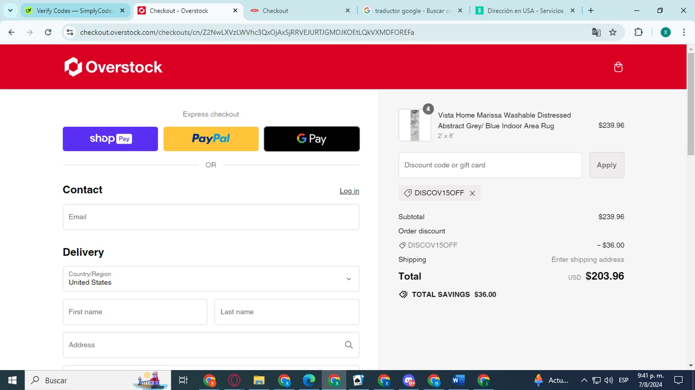Open a new browser tab
Image resolution: width=695 pixels, height=390 pixels.
tap(591, 10)
